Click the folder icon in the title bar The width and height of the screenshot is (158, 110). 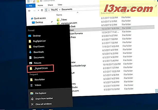[38, 1]
